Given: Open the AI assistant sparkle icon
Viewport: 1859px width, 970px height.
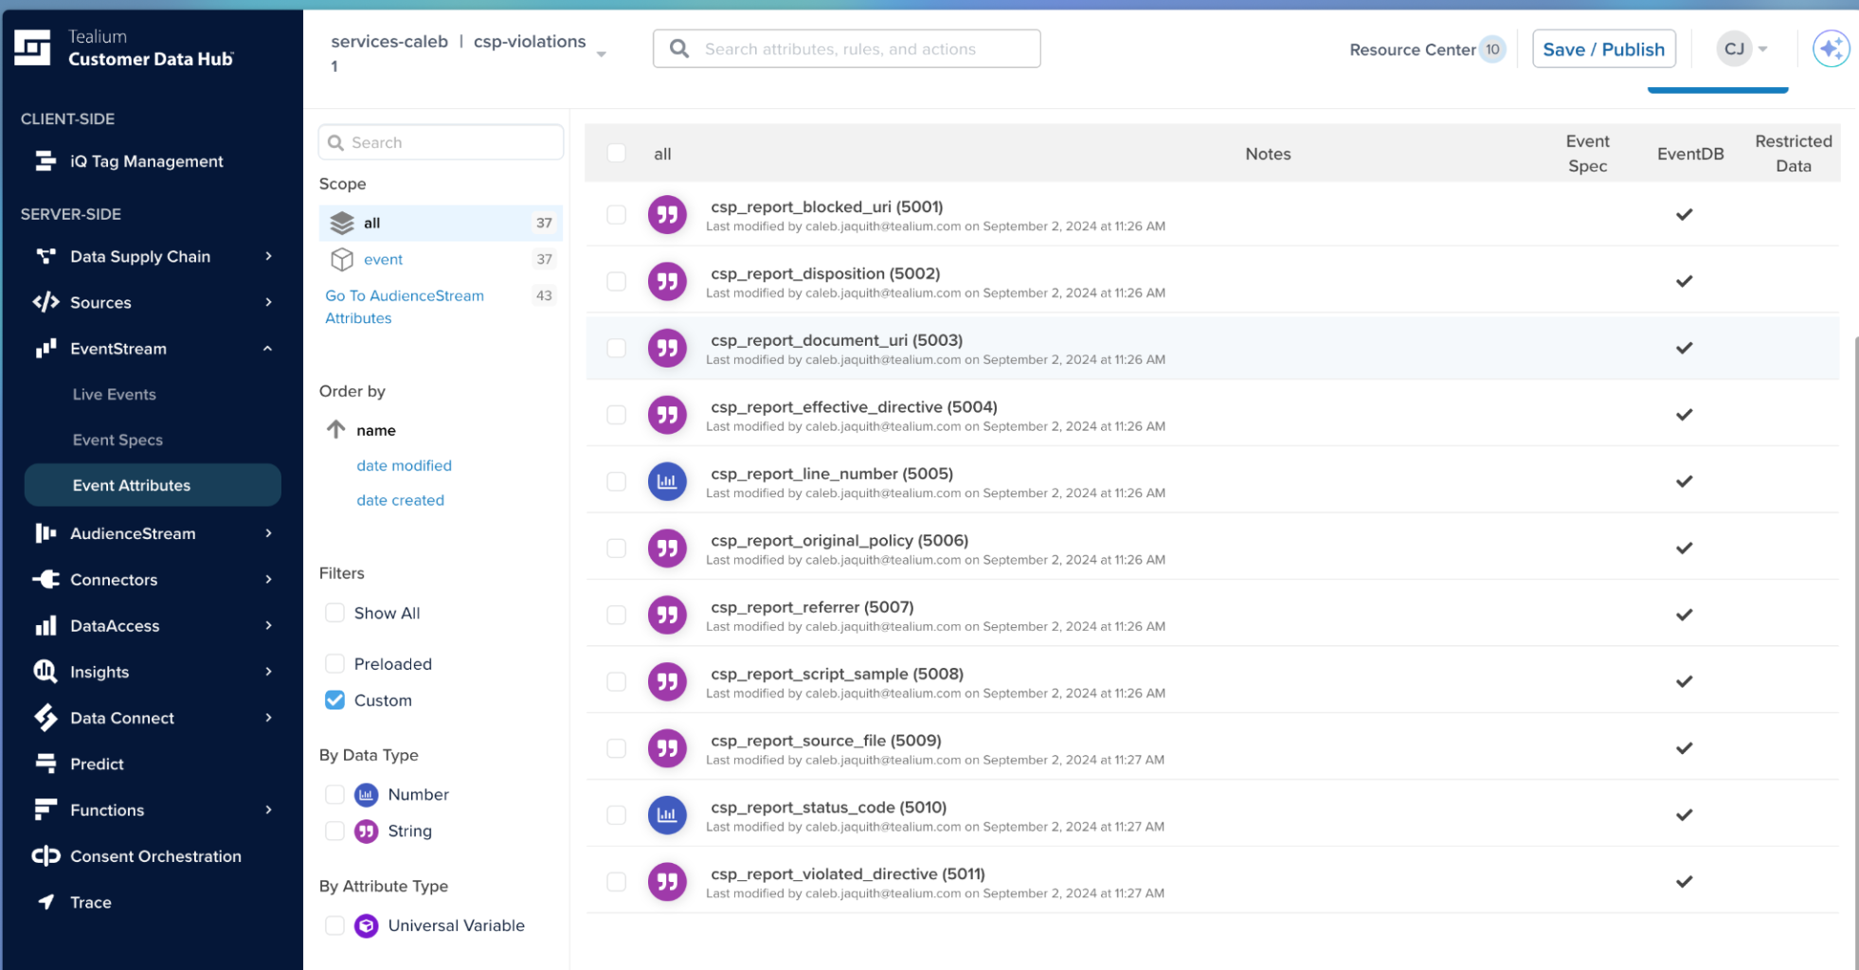Looking at the screenshot, I should click(x=1831, y=48).
